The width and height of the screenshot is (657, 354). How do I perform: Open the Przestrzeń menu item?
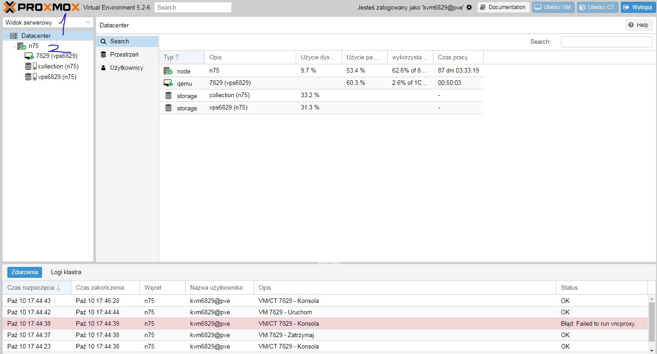[124, 55]
